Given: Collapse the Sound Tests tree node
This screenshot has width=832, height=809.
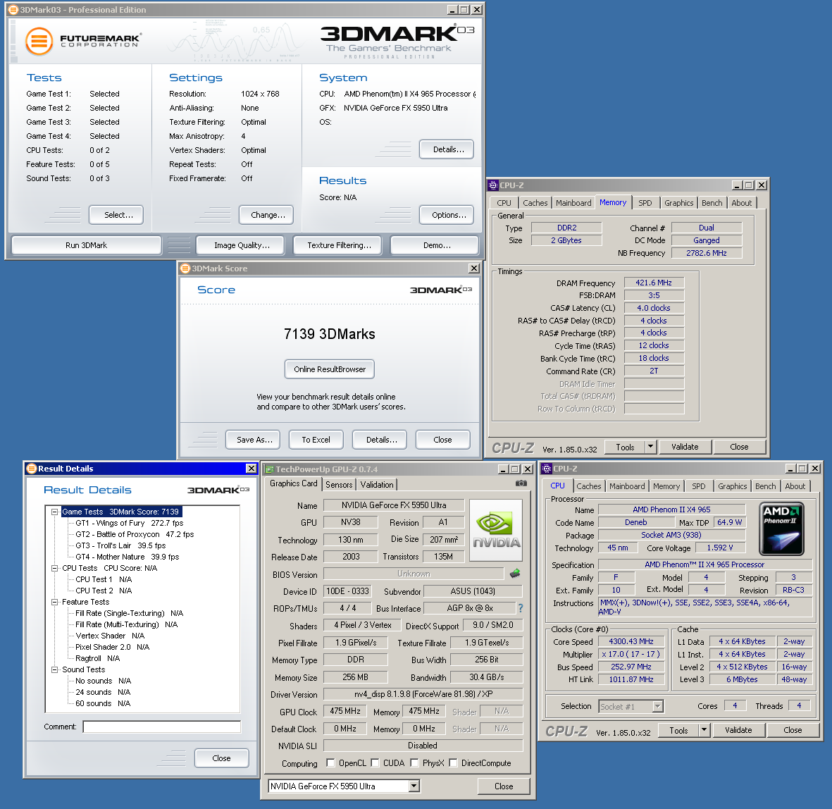Looking at the screenshot, I should [54, 669].
